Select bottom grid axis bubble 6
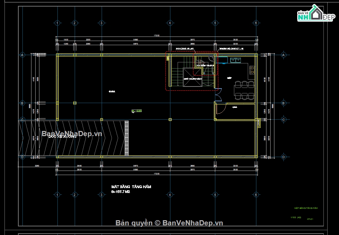The image size is (339, 235). coord(256,195)
